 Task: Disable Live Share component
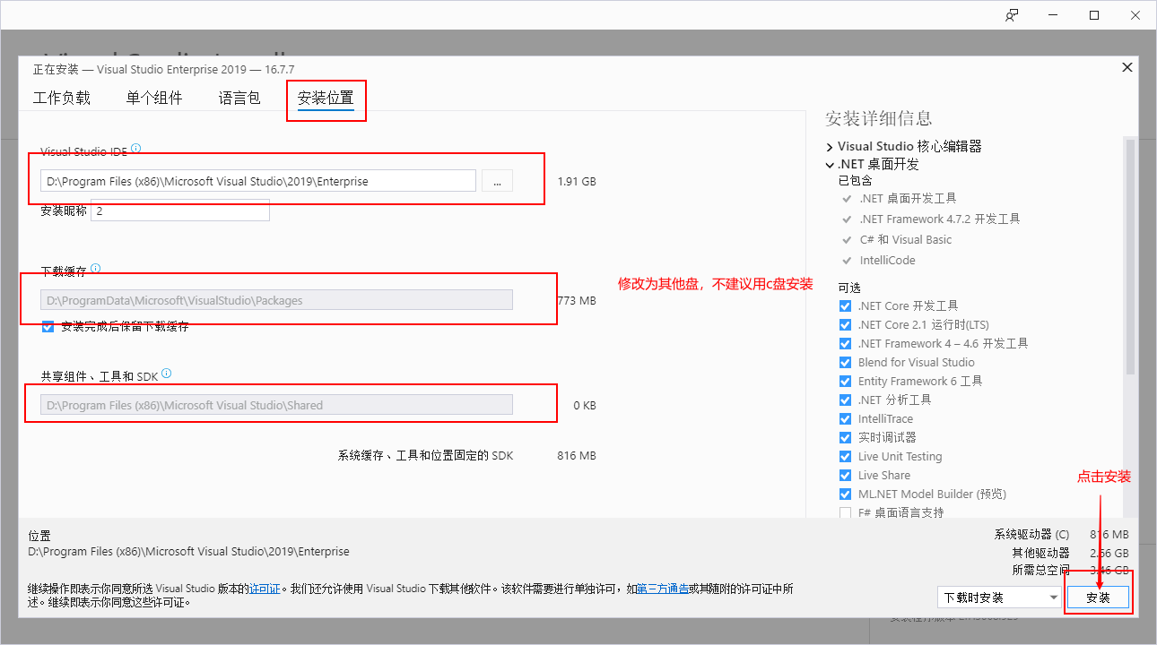click(x=845, y=475)
